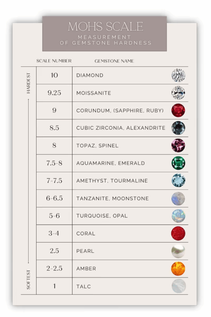Pick the dark alexandrite gemstone image
This screenshot has width=211, height=317.
click(178, 128)
